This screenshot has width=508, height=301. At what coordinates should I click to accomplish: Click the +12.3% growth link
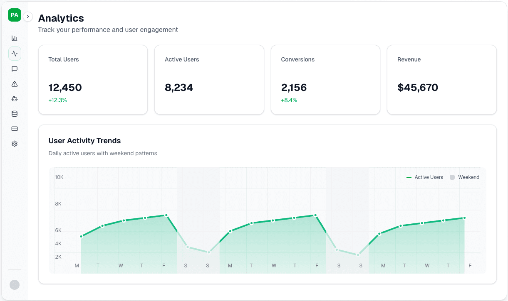point(58,100)
